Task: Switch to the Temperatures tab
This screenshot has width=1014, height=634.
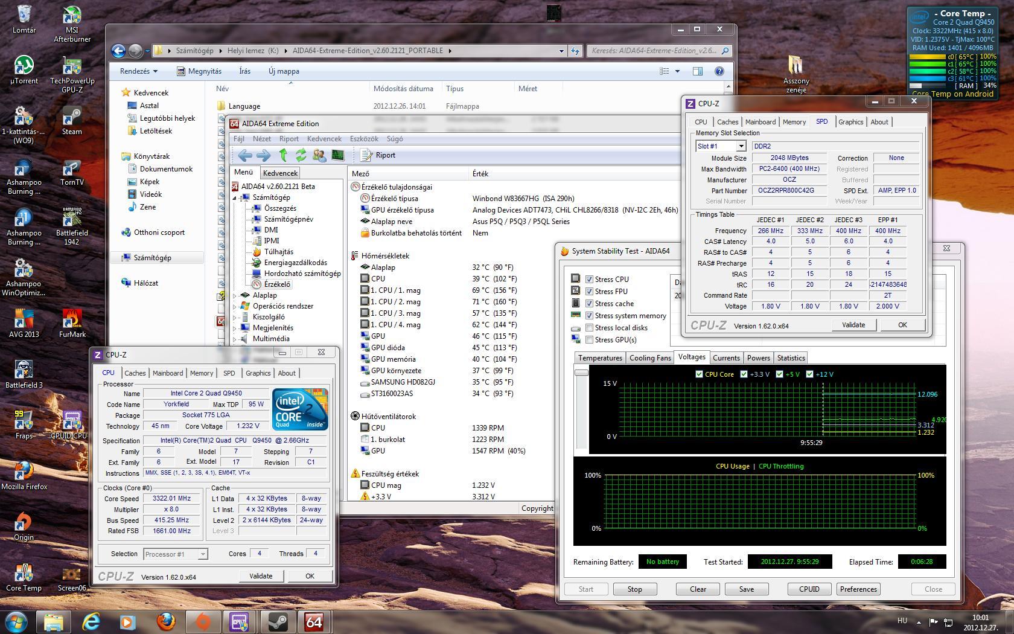Action: (x=600, y=358)
